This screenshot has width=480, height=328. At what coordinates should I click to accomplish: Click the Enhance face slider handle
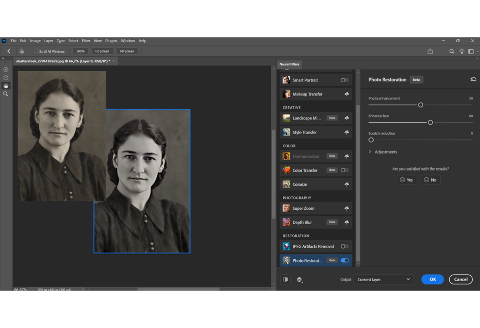[430, 122]
